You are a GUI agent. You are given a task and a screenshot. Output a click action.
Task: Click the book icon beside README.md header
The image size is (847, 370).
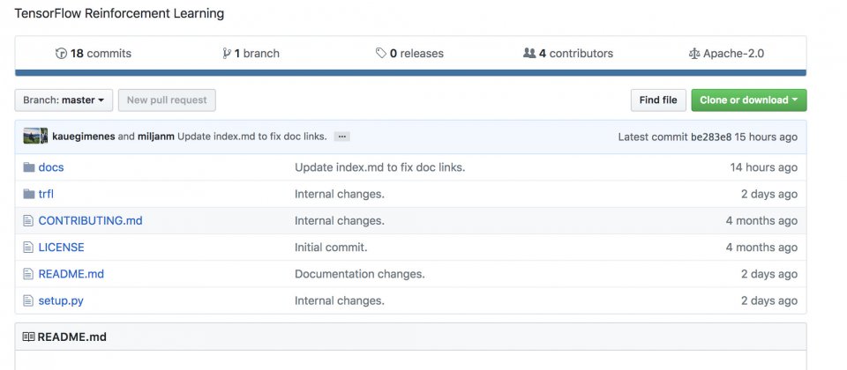(x=28, y=337)
